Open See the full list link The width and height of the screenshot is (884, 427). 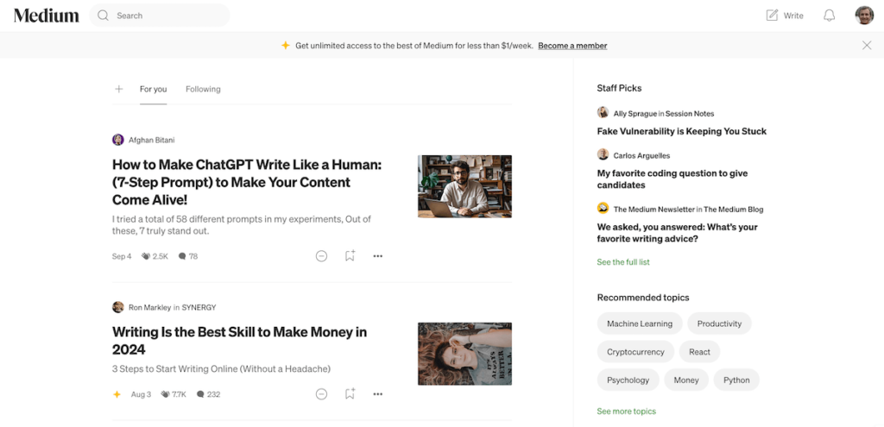(622, 262)
